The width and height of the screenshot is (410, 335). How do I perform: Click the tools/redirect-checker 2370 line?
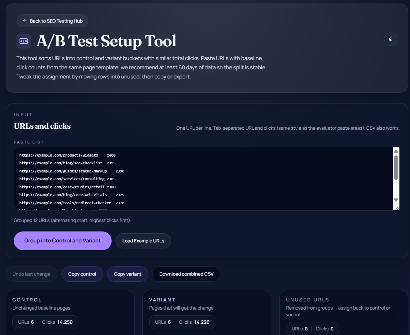pyautogui.click(x=72, y=203)
